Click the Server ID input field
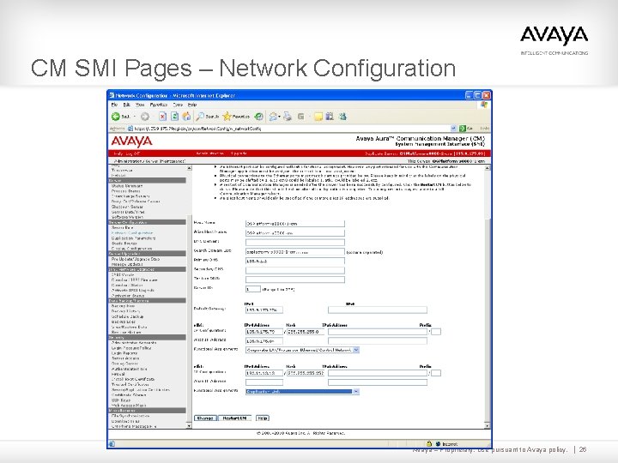This screenshot has width=618, height=463. tap(253, 289)
